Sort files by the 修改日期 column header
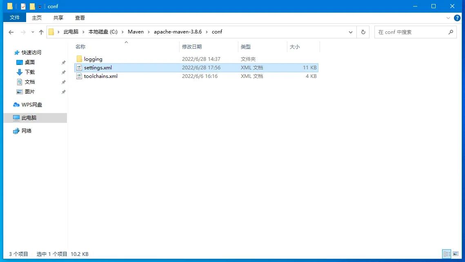This screenshot has width=465, height=262. 192,47
